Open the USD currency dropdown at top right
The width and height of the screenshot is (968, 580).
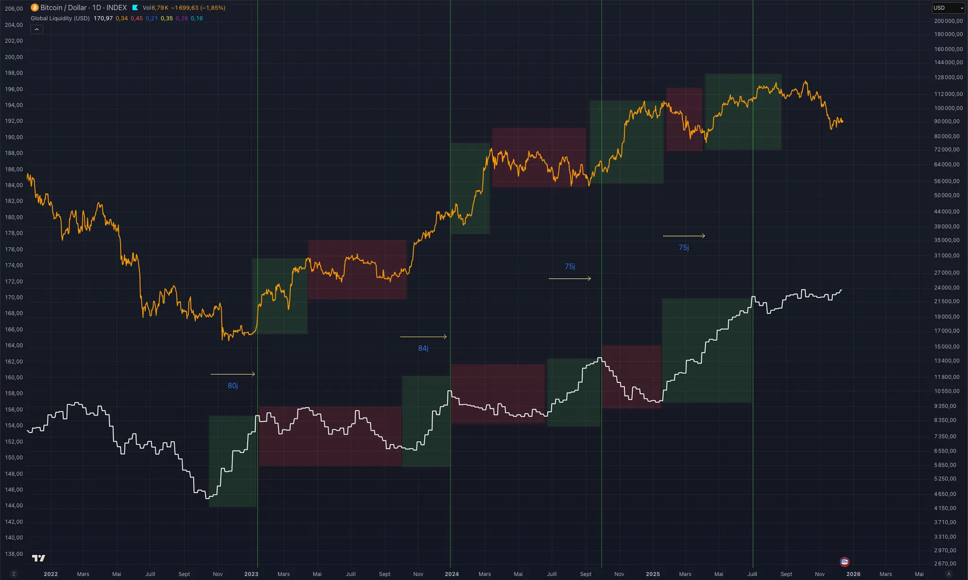[x=948, y=8]
